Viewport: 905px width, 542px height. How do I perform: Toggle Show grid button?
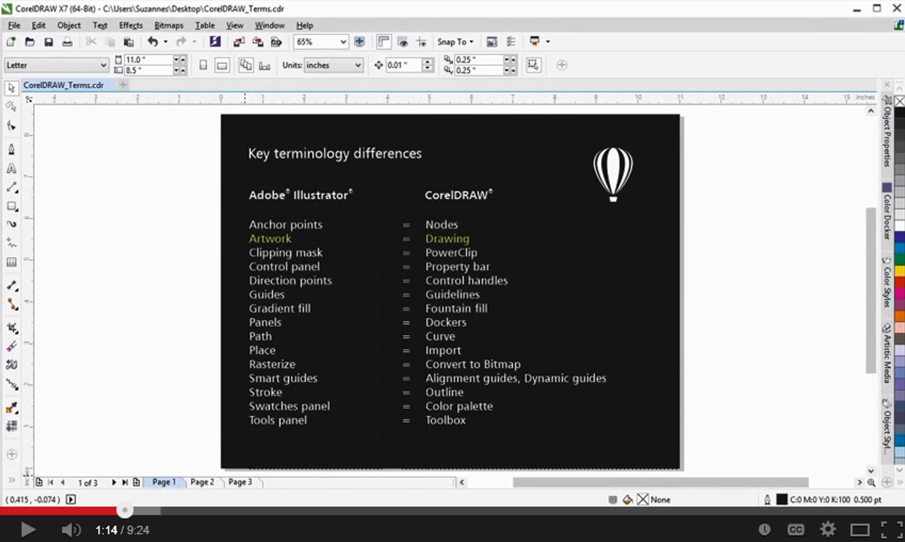pyautogui.click(x=403, y=42)
